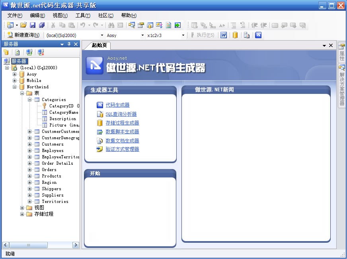Select the Employees table in tree
This screenshot has height=259, width=347.
[53, 151]
